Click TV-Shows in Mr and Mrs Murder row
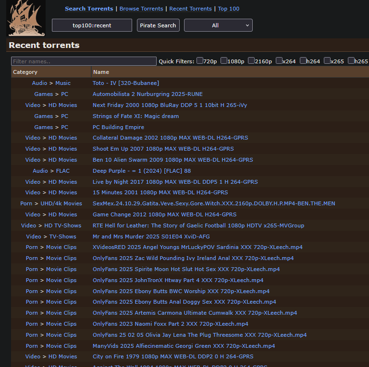This screenshot has width=369, height=367. [62, 237]
